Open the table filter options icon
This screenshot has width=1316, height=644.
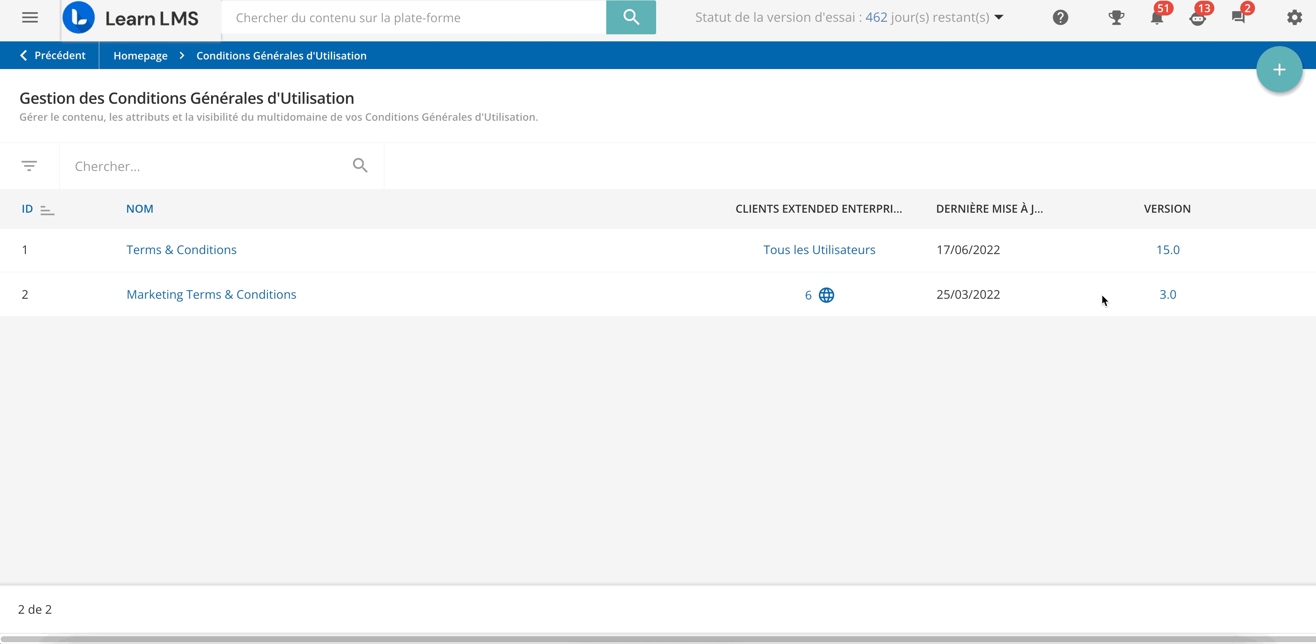pyautogui.click(x=29, y=166)
